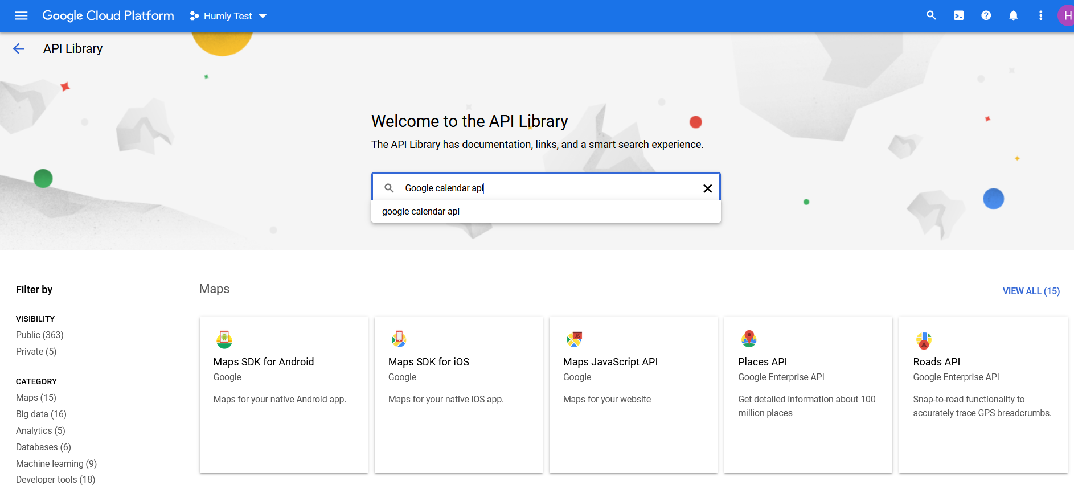This screenshot has height=489, width=1074.
Task: Click the Places API pin icon
Action: click(x=749, y=339)
